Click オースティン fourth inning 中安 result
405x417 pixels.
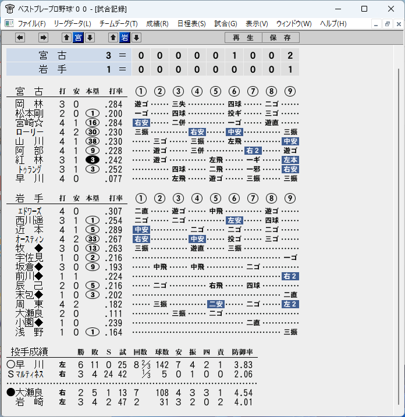point(197,239)
